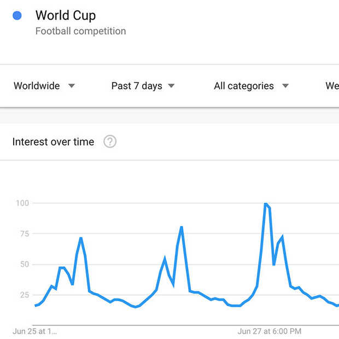Click the Jun 25 axis label
The image size is (339, 339).
[x=35, y=331]
